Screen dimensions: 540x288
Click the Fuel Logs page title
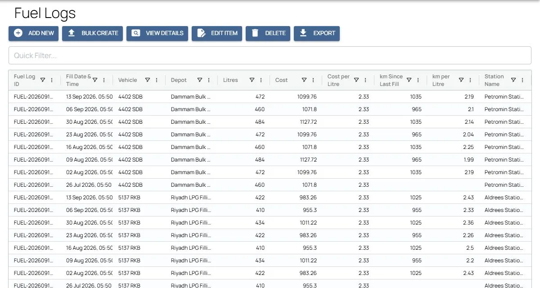click(x=45, y=13)
